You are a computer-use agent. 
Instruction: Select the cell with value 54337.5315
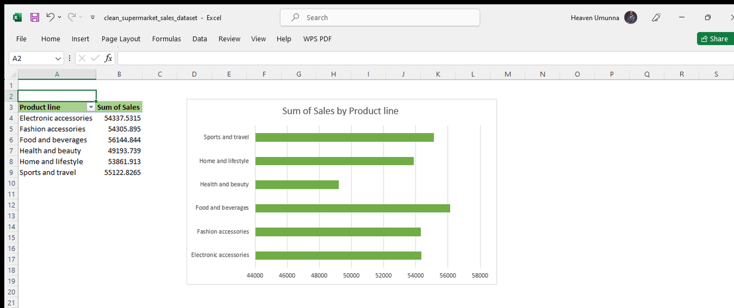click(x=119, y=118)
